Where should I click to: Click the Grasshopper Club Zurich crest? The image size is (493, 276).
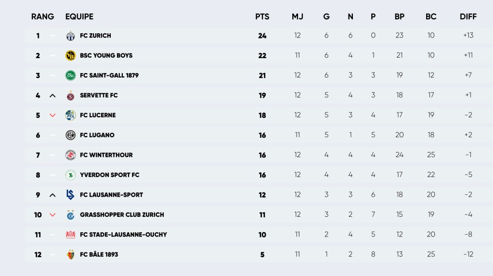[x=70, y=215]
